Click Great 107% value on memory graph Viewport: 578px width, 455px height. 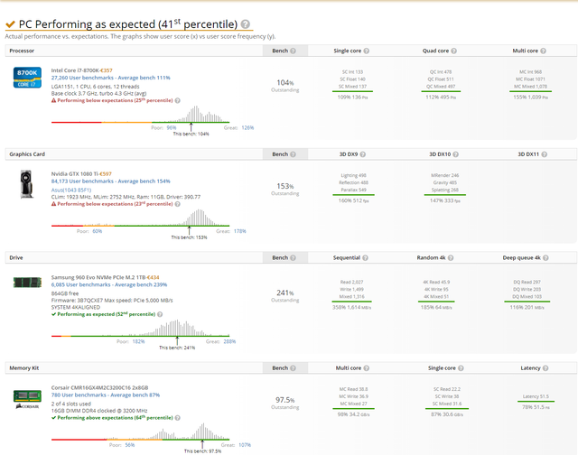pyautogui.click(x=245, y=445)
